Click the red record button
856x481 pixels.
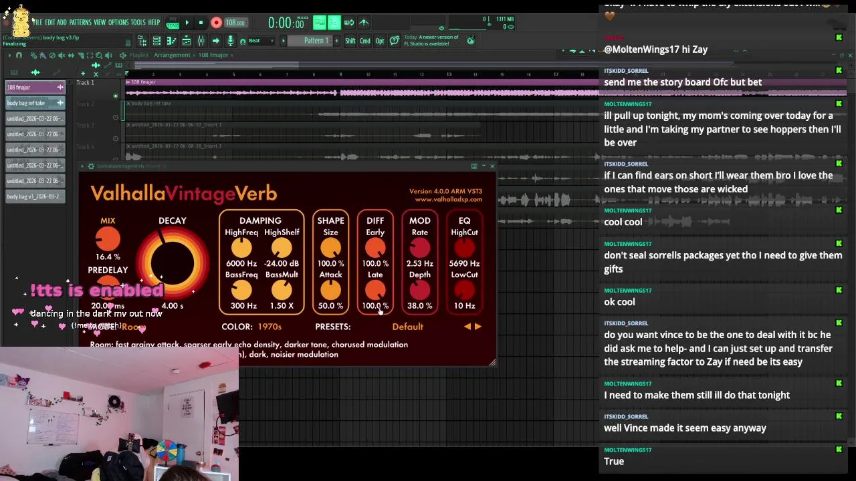click(216, 23)
